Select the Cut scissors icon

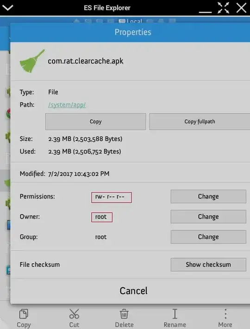point(74,314)
